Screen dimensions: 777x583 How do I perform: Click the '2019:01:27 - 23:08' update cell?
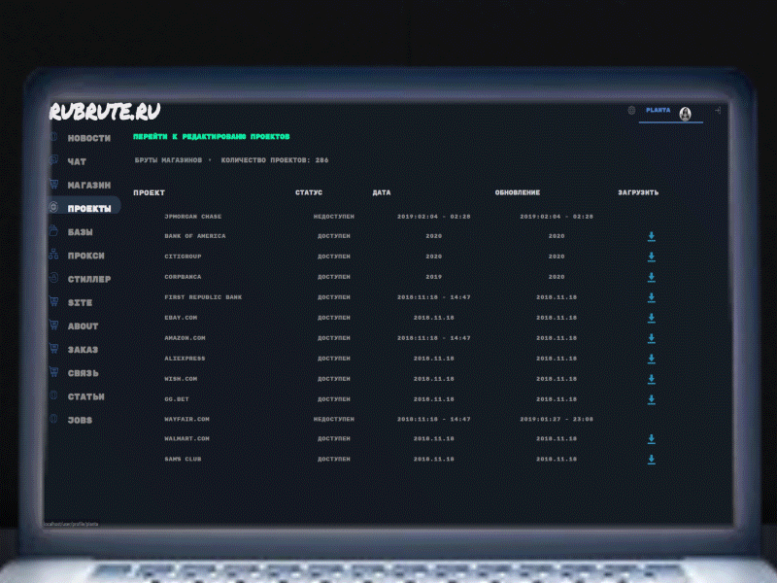pos(556,419)
